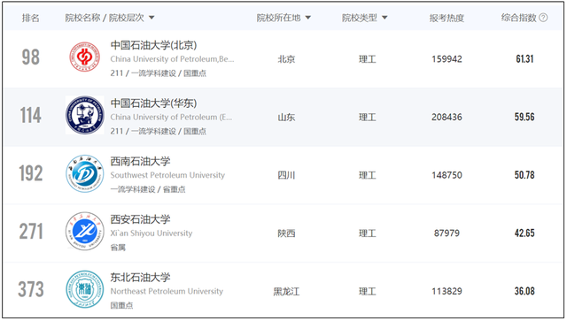This screenshot has width=567, height=321.
Task: Select the 一流学科建设 / 省重点 tag line
Action: (148, 189)
